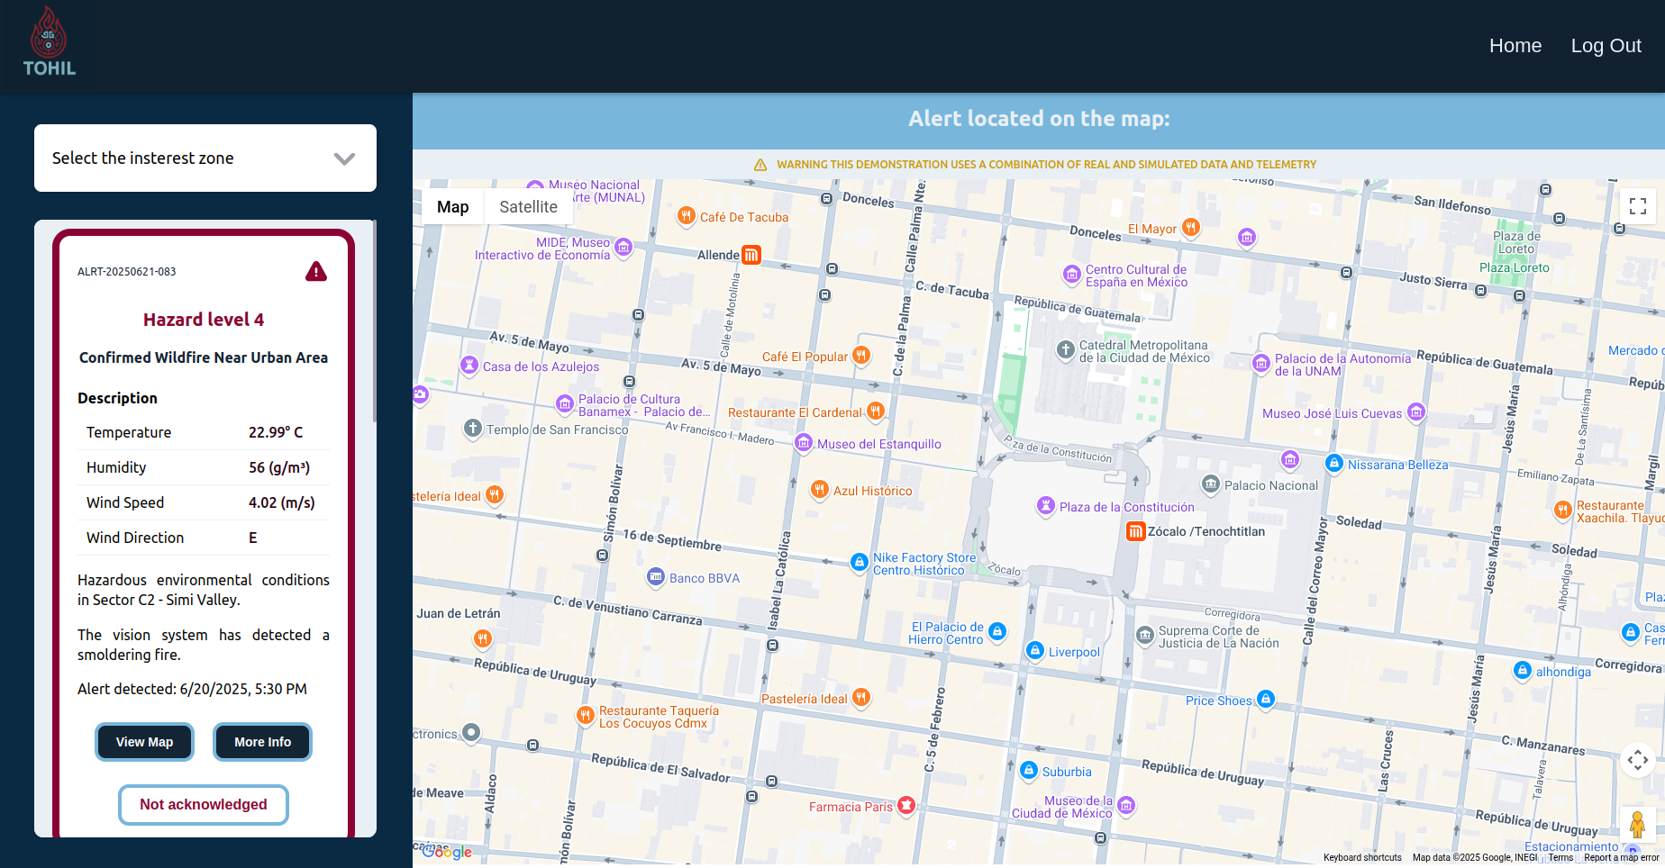Toggle fullscreen map view
The height and width of the screenshot is (868, 1665).
(x=1638, y=206)
